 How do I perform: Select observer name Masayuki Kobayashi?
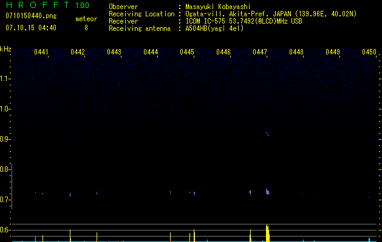point(218,7)
